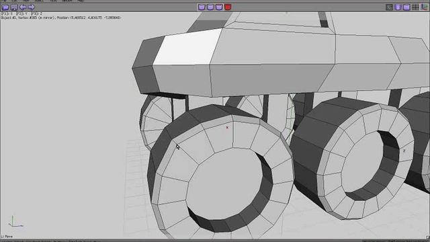The width and height of the screenshot is (430, 242).
Task: Open the outliner/preferences list icon
Action: (x=390, y=7)
